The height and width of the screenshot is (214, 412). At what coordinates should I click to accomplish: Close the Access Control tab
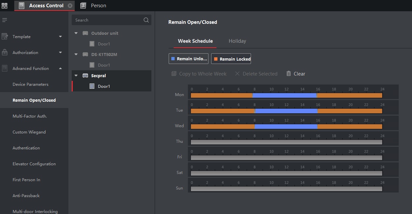pyautogui.click(x=70, y=6)
